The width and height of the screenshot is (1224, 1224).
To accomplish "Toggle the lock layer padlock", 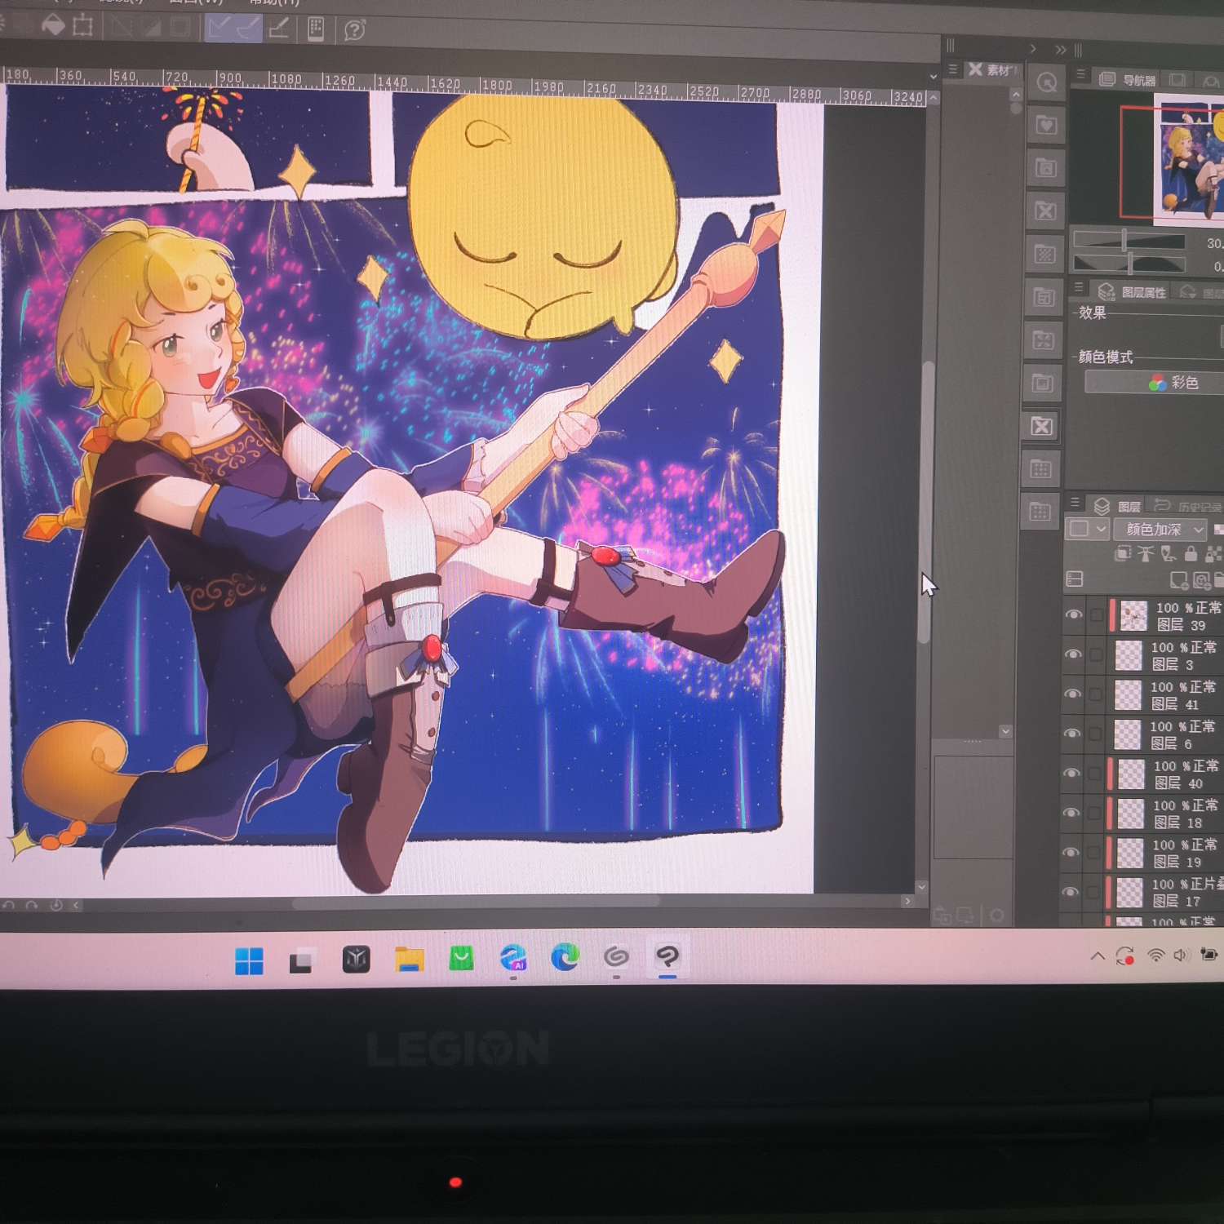I will click(x=1191, y=554).
